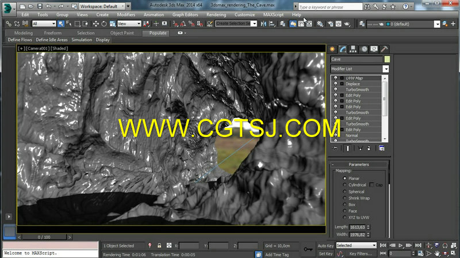Open the Key Filters... button
Viewport: 460px width, 258px height.
pyautogui.click(x=361, y=253)
